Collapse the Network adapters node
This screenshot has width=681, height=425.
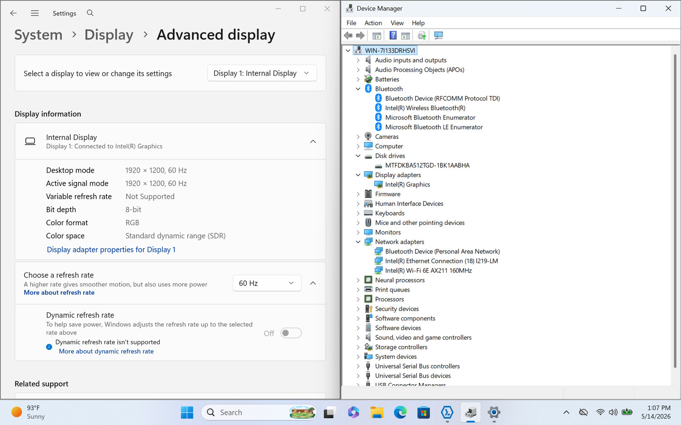(358, 242)
